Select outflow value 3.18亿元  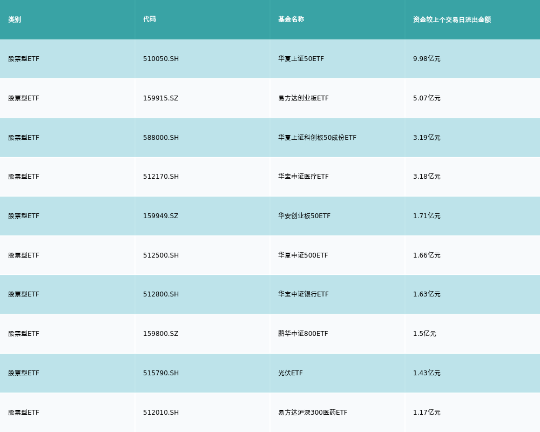click(427, 177)
